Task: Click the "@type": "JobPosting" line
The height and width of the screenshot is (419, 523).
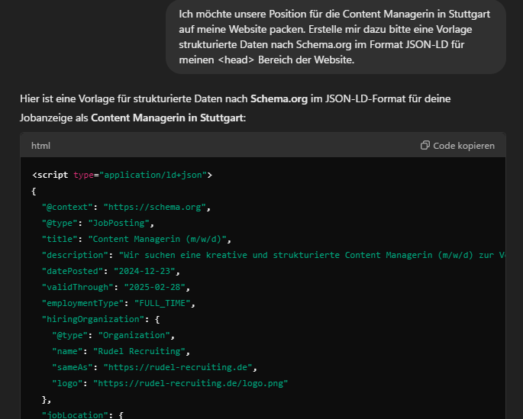Action: [98, 223]
